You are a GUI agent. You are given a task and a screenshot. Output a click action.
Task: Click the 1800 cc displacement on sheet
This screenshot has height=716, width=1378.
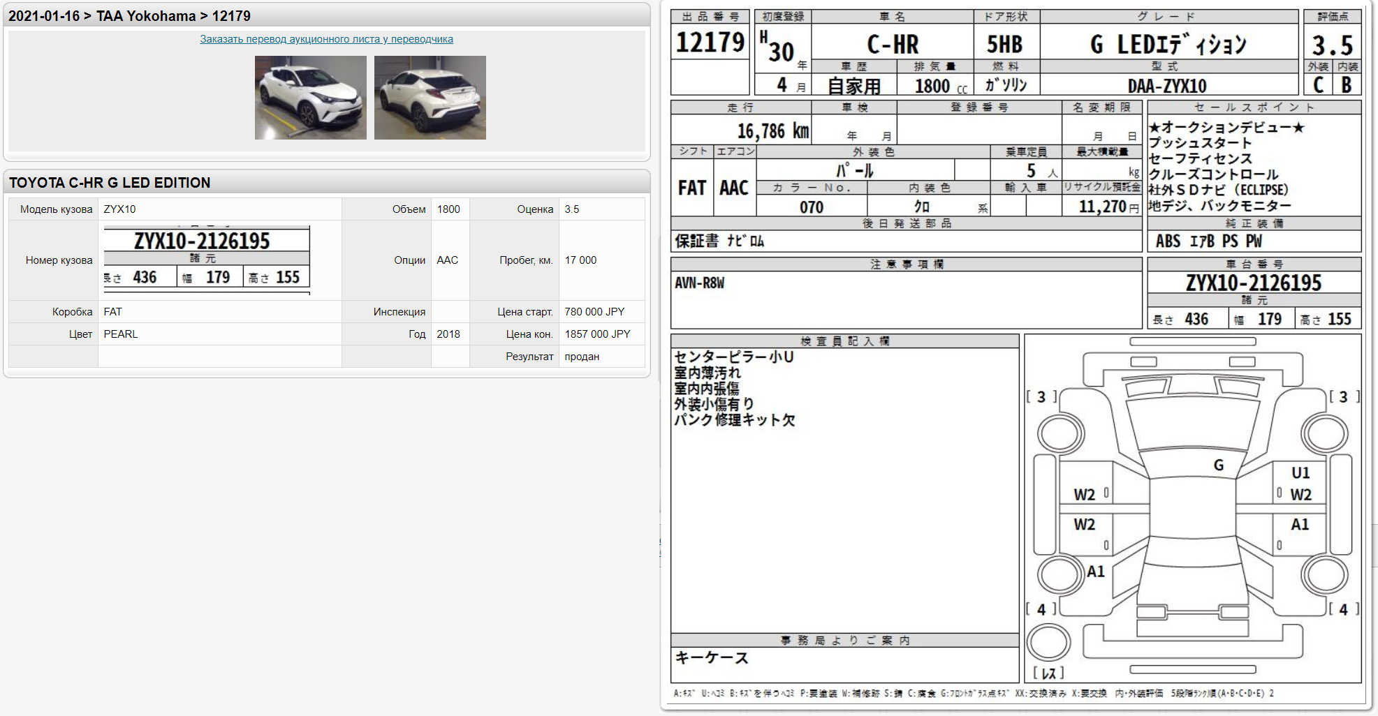click(x=941, y=87)
